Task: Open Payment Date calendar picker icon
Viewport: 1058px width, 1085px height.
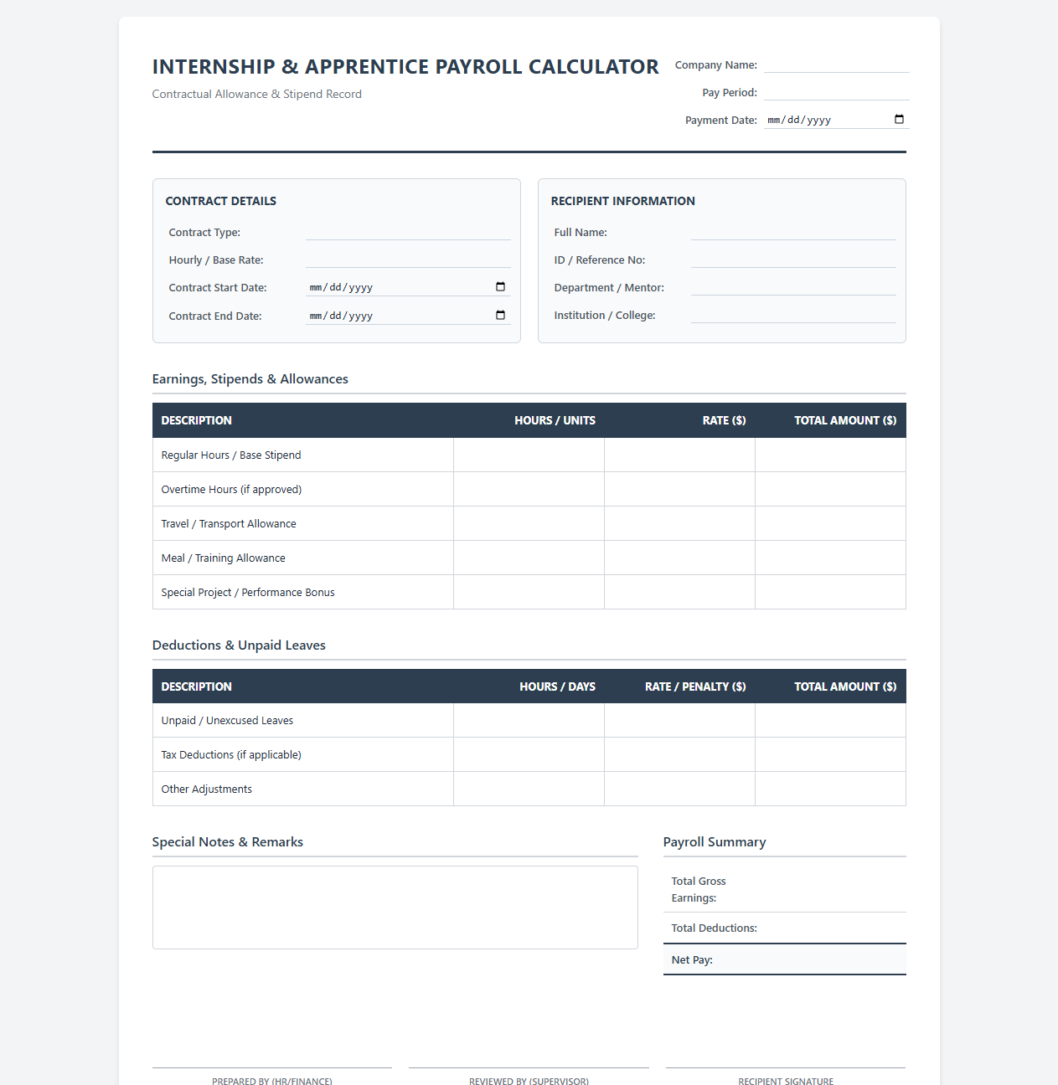Action: [899, 120]
